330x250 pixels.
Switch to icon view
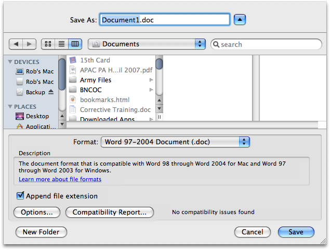click(x=48, y=44)
